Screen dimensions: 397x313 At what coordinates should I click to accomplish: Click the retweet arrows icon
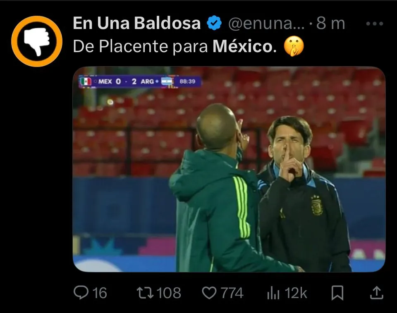coord(145,293)
